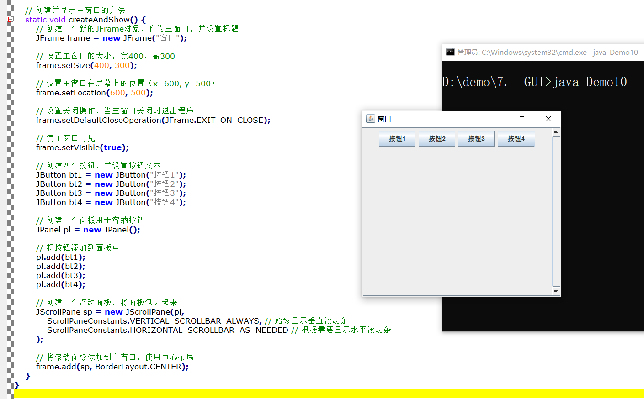Click the cmd.exe console title bar icon
Image resolution: width=644 pixels, height=399 pixels.
(x=450, y=52)
